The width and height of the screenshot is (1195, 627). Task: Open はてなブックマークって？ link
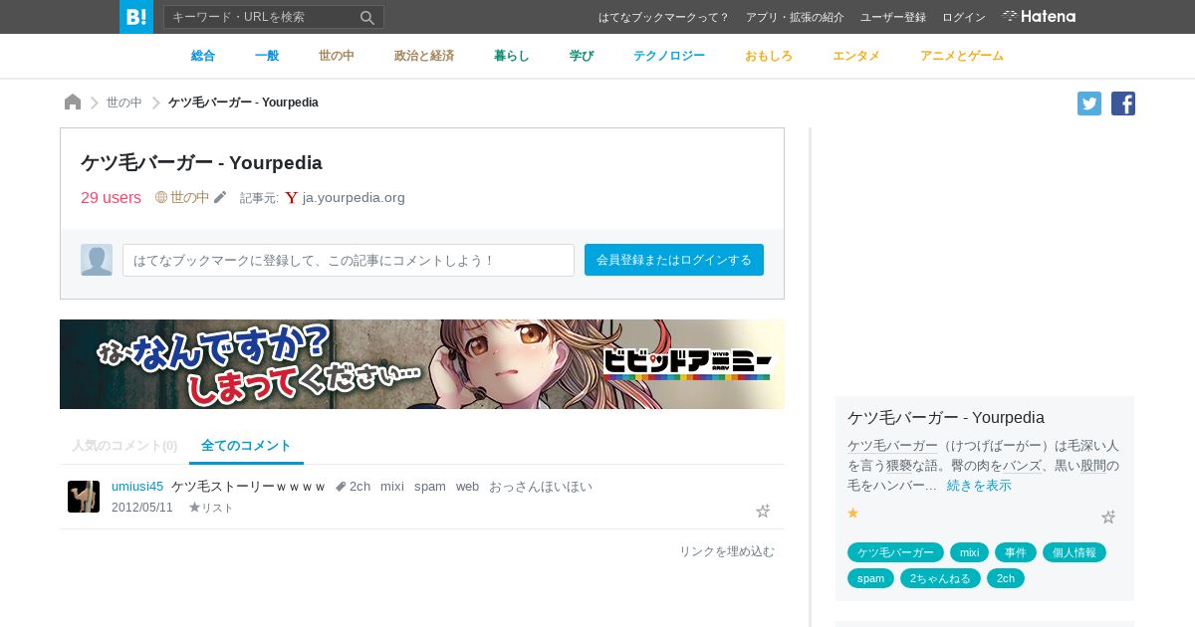coord(664,17)
